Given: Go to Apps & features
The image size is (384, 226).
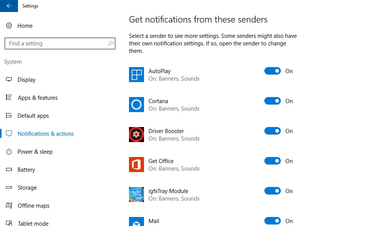Looking at the screenshot, I should [x=37, y=98].
